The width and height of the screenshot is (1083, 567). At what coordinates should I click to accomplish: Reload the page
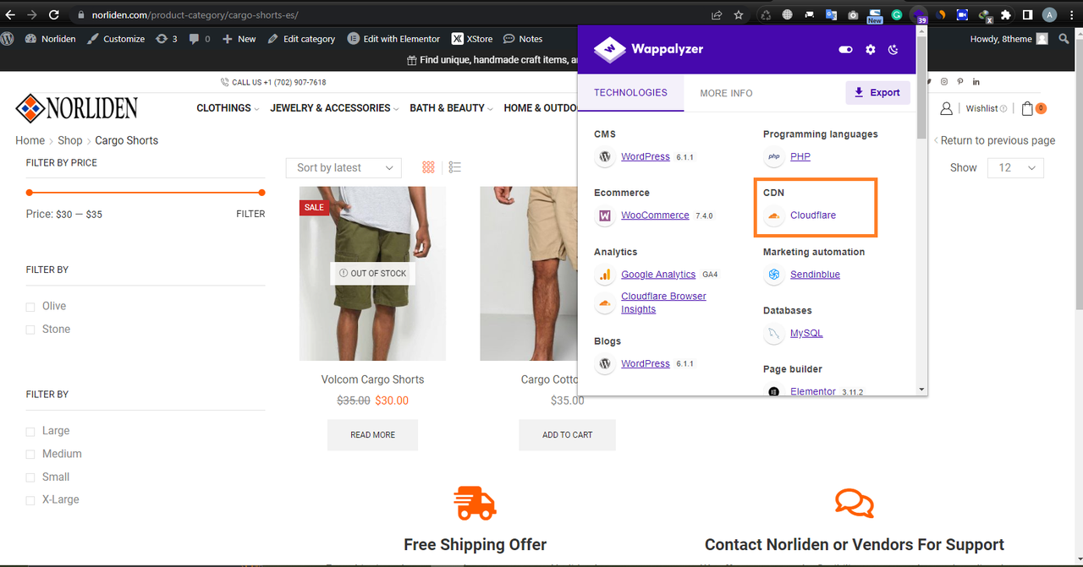coord(54,15)
